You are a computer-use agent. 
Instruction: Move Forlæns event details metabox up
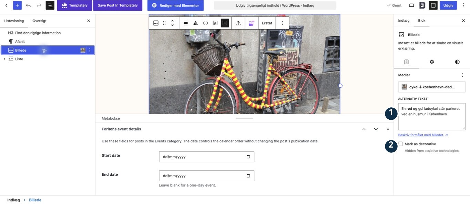tap(364, 129)
